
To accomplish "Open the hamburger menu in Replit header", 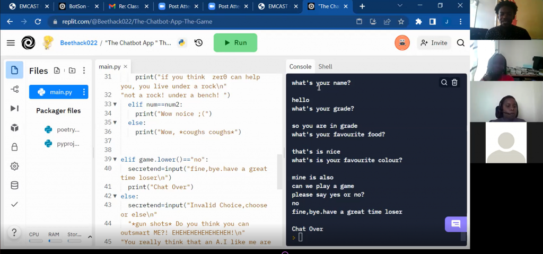I will [x=11, y=43].
